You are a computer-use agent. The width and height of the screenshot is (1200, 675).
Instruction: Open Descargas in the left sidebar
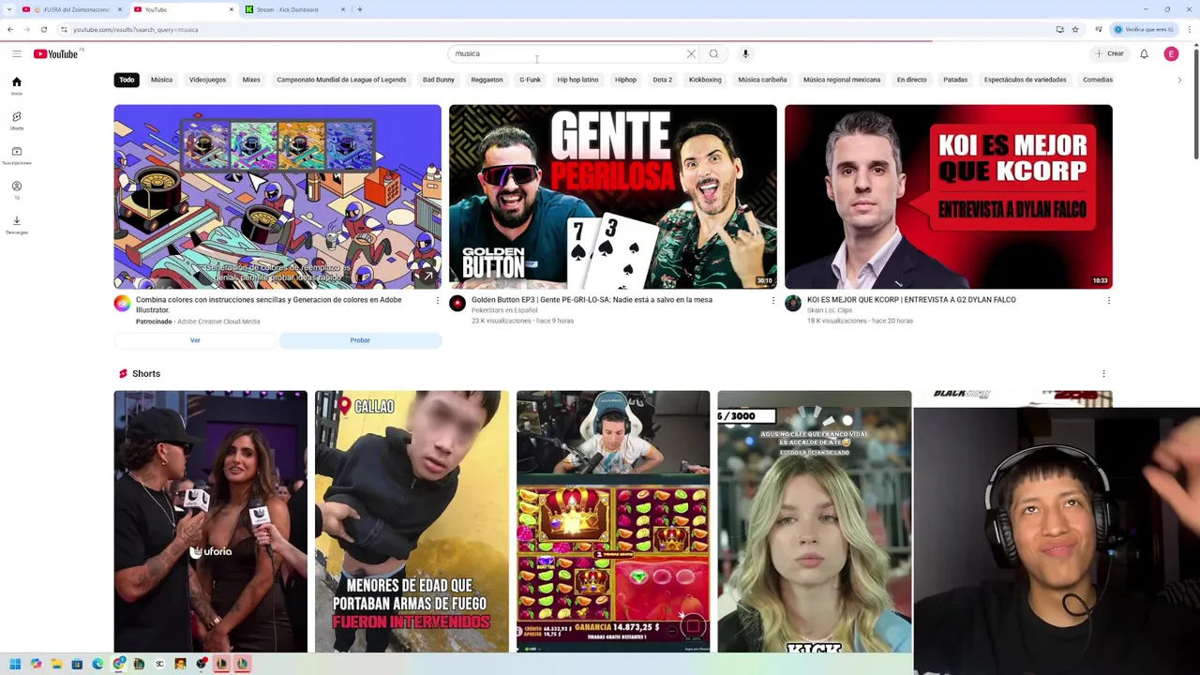tap(16, 224)
